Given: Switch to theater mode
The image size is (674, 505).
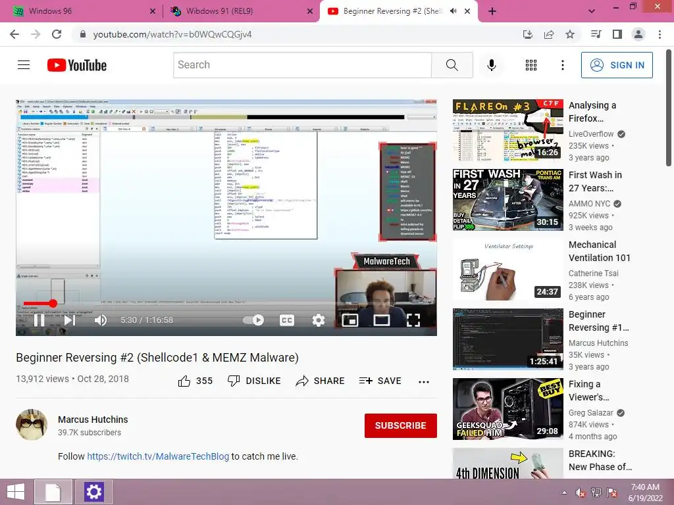Looking at the screenshot, I should [x=382, y=320].
